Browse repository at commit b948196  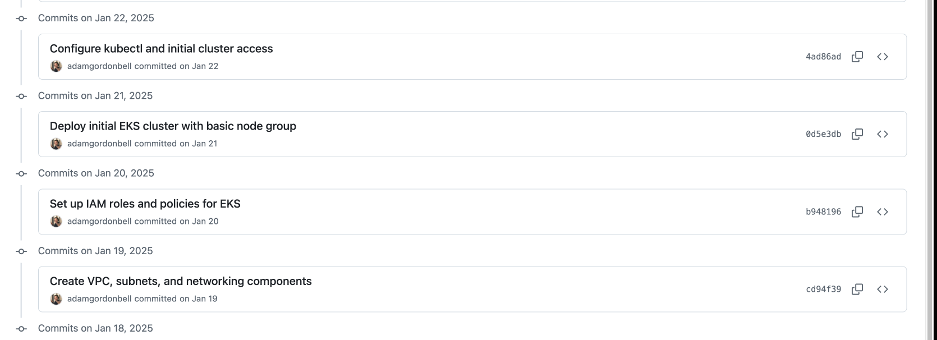pyautogui.click(x=883, y=212)
